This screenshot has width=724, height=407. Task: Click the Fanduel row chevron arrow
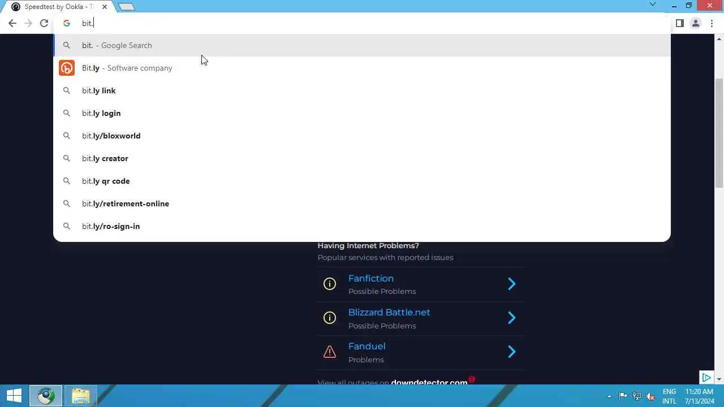pyautogui.click(x=512, y=352)
